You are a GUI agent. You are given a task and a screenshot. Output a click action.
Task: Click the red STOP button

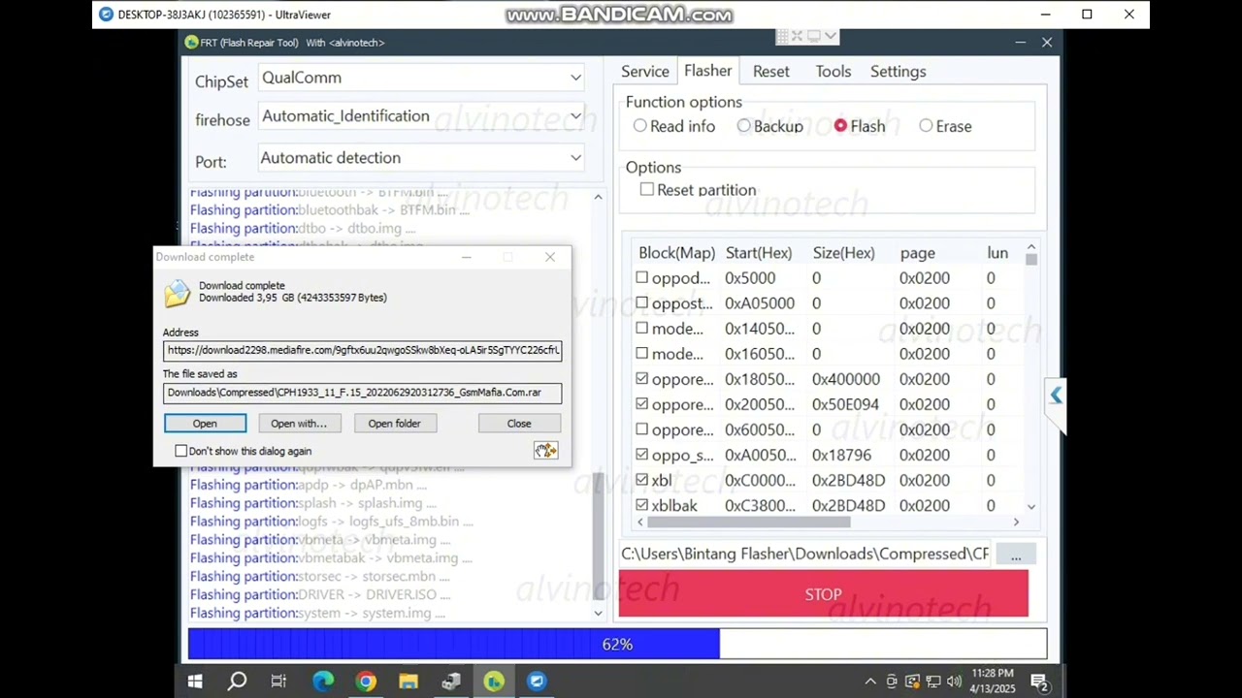pos(823,593)
